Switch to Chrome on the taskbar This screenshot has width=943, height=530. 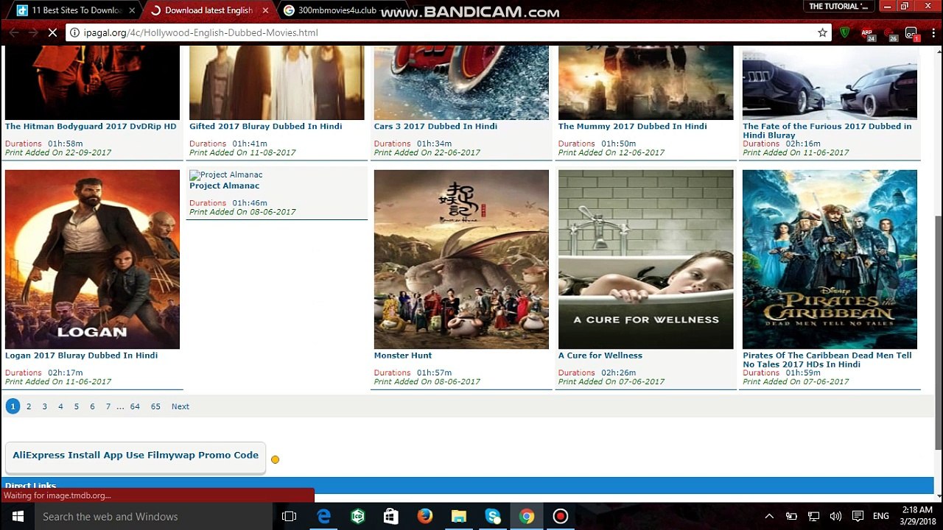click(526, 516)
